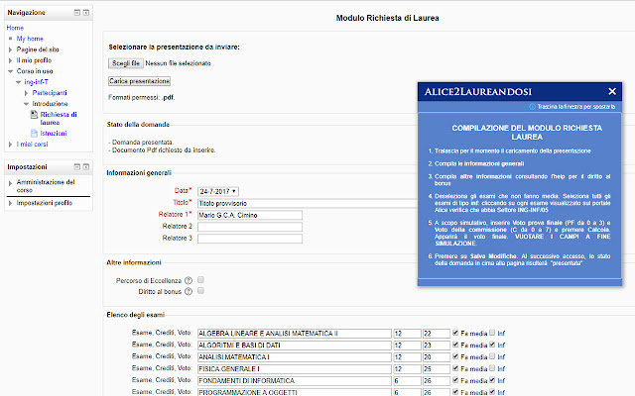Click Carica presentazione button
This screenshot has height=396, width=635.
[x=139, y=81]
